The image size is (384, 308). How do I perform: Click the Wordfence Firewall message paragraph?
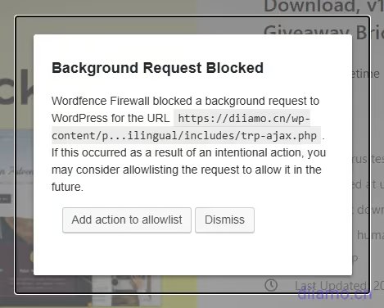click(x=188, y=144)
